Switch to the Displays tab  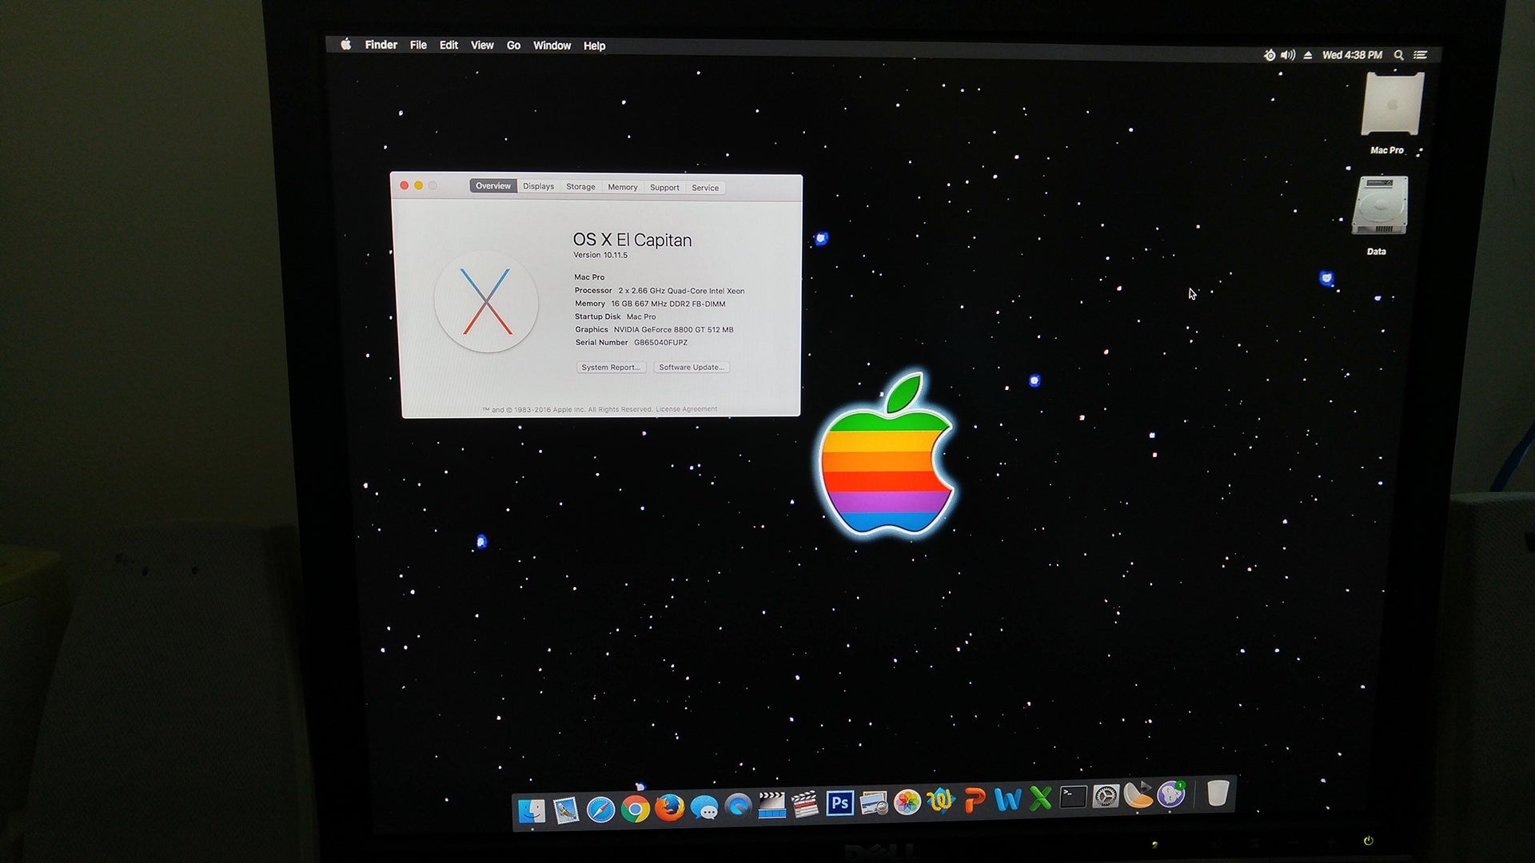tap(538, 186)
